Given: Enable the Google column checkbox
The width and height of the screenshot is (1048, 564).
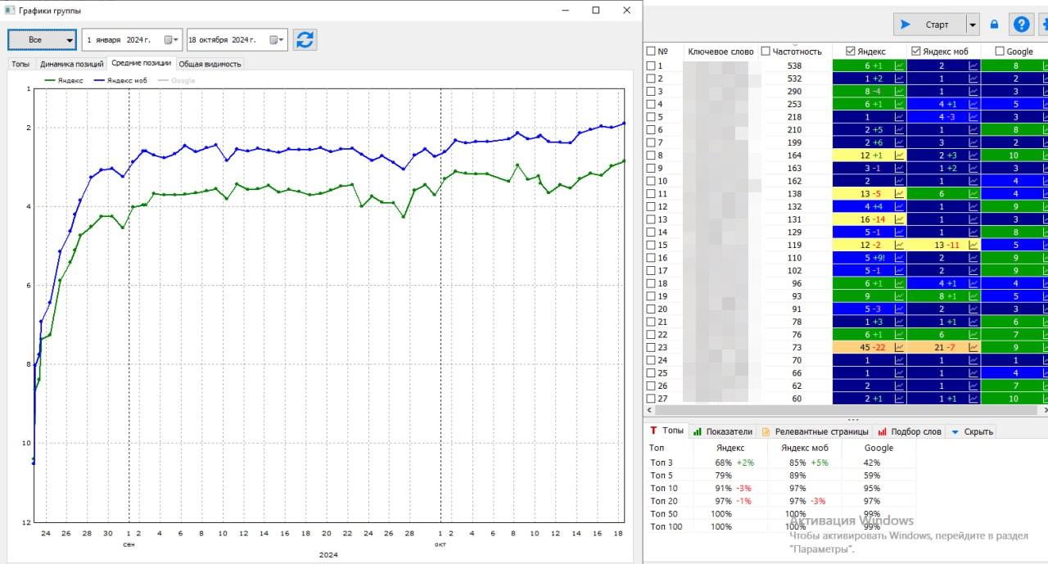Looking at the screenshot, I should [1000, 52].
